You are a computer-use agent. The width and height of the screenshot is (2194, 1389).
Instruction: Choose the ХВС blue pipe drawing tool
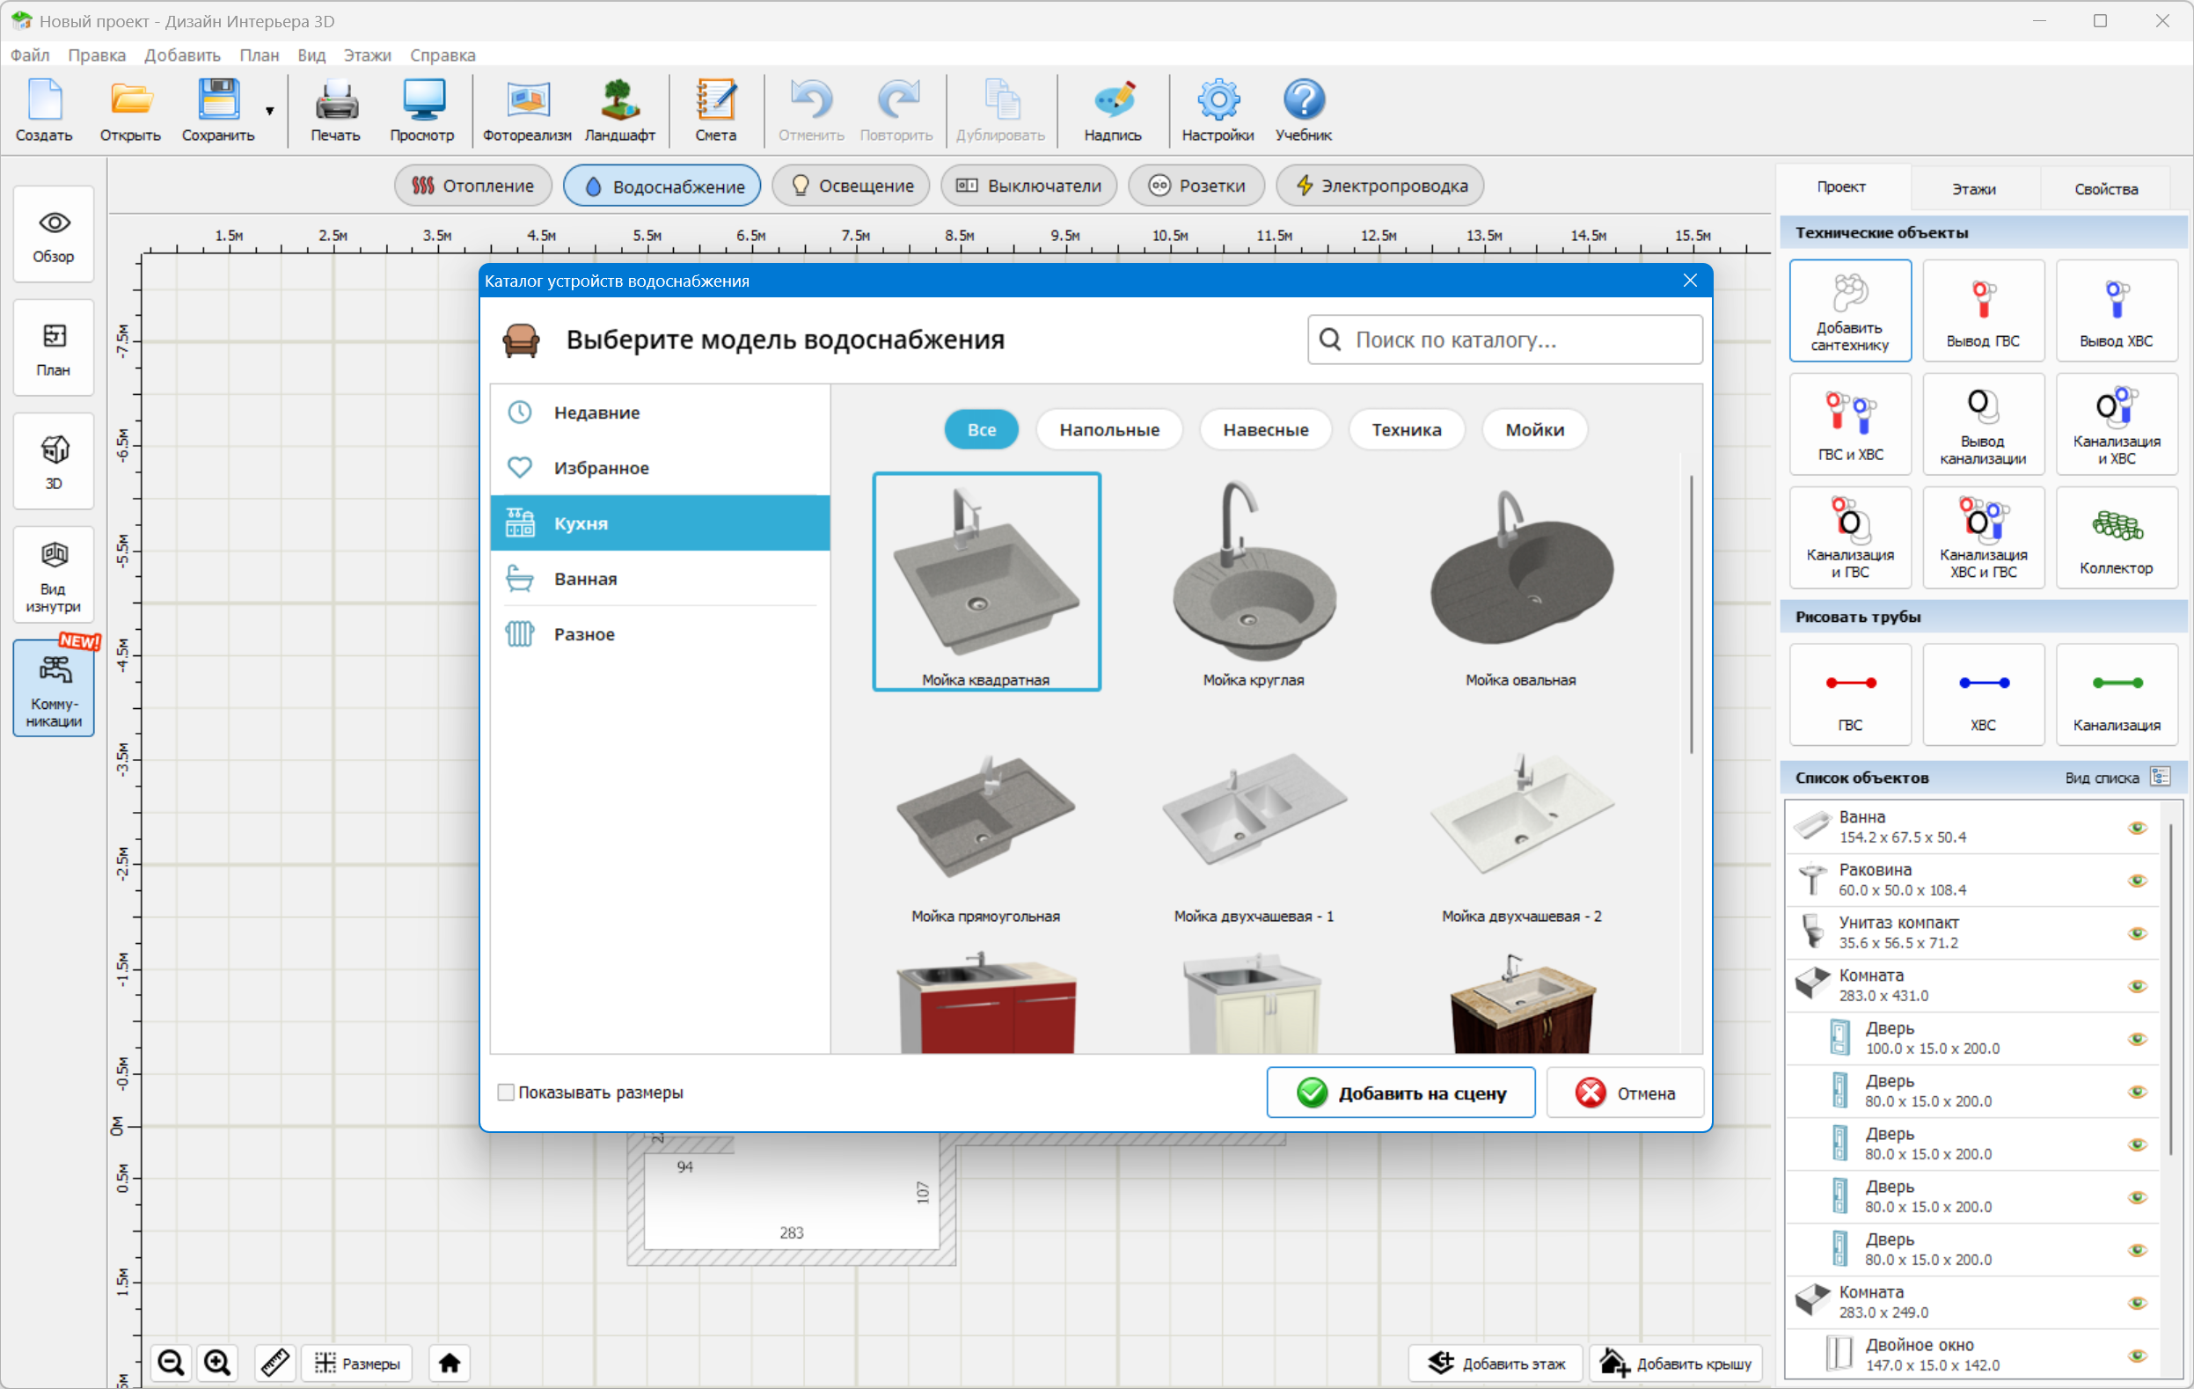click(1983, 694)
